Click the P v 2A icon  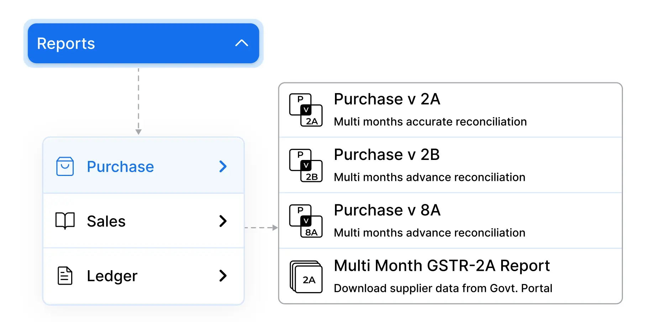[306, 110]
